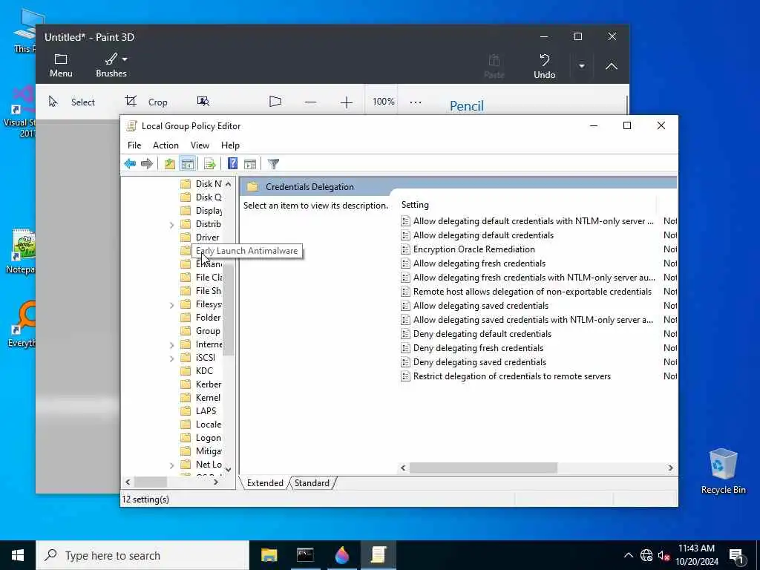This screenshot has height=570, width=760.
Task: Open Command Prompt from the taskbar
Action: 305,555
